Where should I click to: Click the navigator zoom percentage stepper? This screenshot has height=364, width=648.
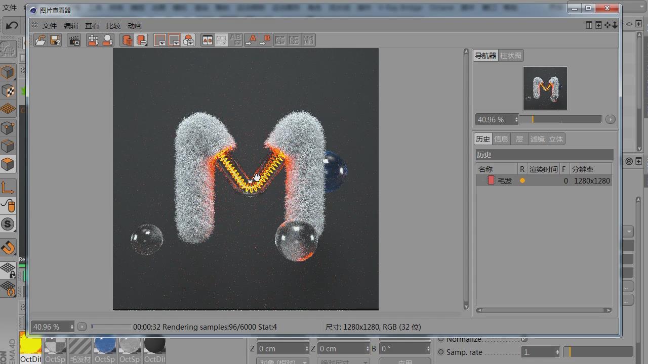tap(516, 120)
